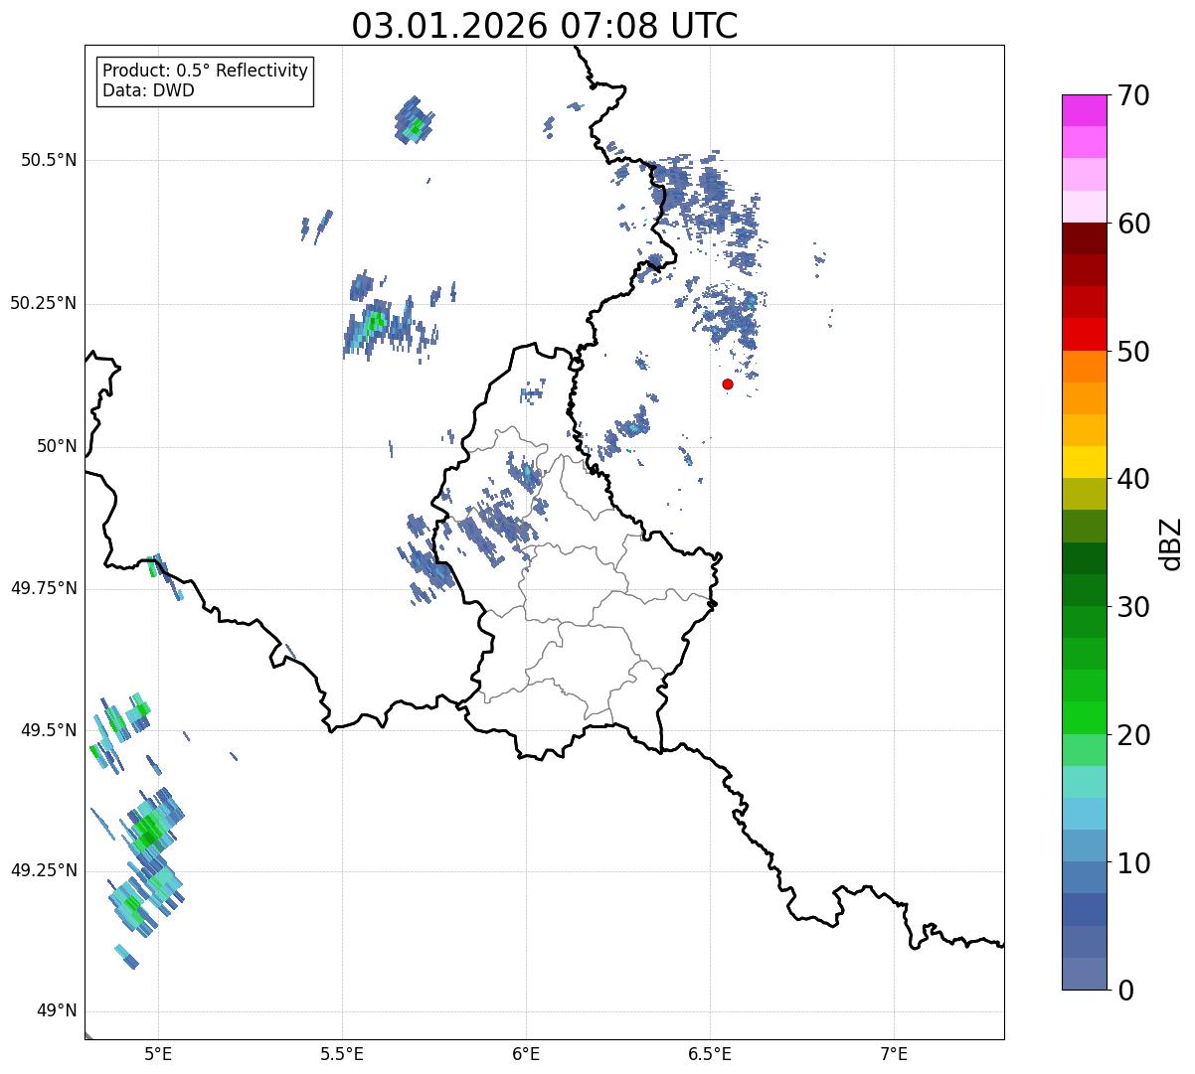Click the 'Data: DWD' label
This screenshot has height=1074, width=1195.
pos(148,90)
